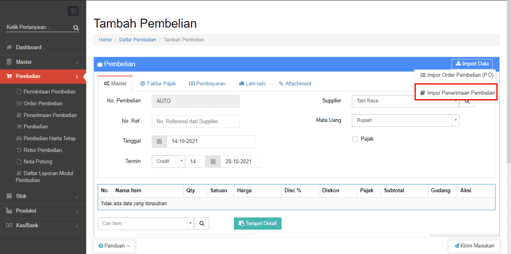
Task: Open the Panduan guide button
Action: click(114, 246)
